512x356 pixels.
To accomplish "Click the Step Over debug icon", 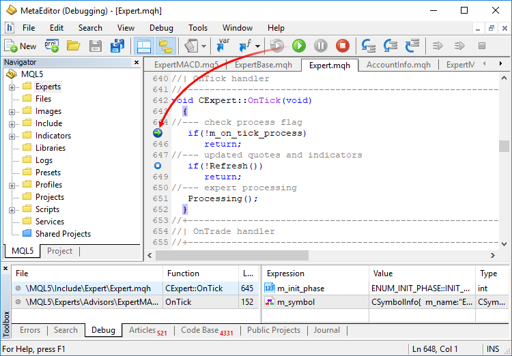I will (390, 46).
